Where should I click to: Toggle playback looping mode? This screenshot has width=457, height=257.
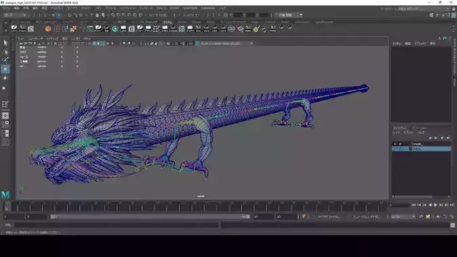click(x=421, y=216)
